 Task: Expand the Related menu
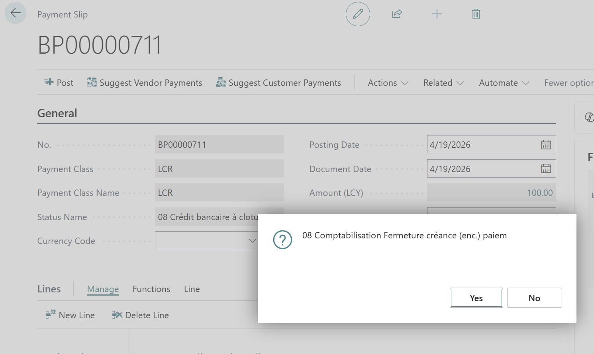443,83
